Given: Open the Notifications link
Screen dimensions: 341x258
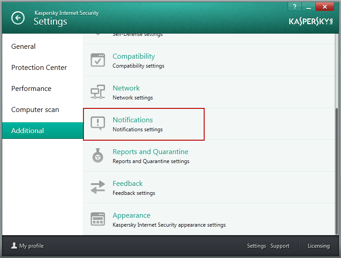Looking at the screenshot, I should point(133,120).
